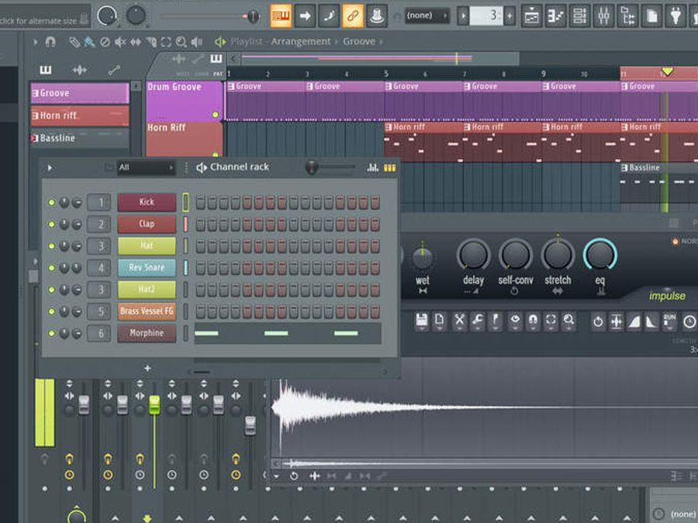Select the Groove pattern in the picker
The width and height of the screenshot is (698, 523).
coord(79,93)
